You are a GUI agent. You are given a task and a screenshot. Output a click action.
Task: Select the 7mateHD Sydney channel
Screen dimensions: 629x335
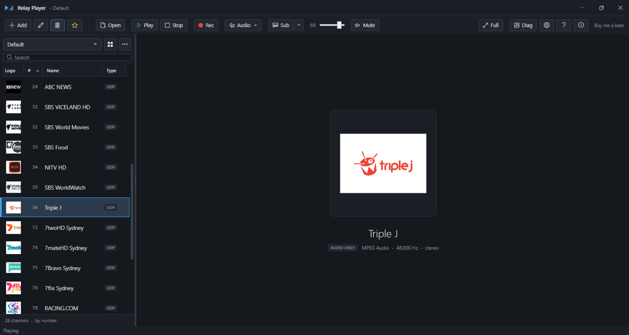(66, 248)
